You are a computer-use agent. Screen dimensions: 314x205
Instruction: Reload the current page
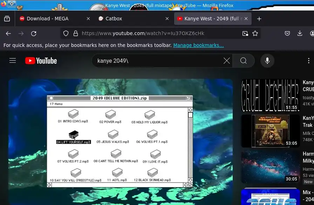pos(34,33)
